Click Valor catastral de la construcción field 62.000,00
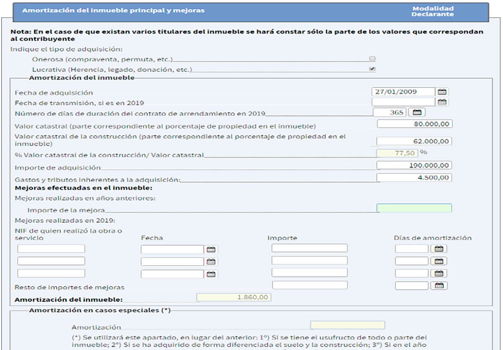503x350 pixels. [415, 141]
